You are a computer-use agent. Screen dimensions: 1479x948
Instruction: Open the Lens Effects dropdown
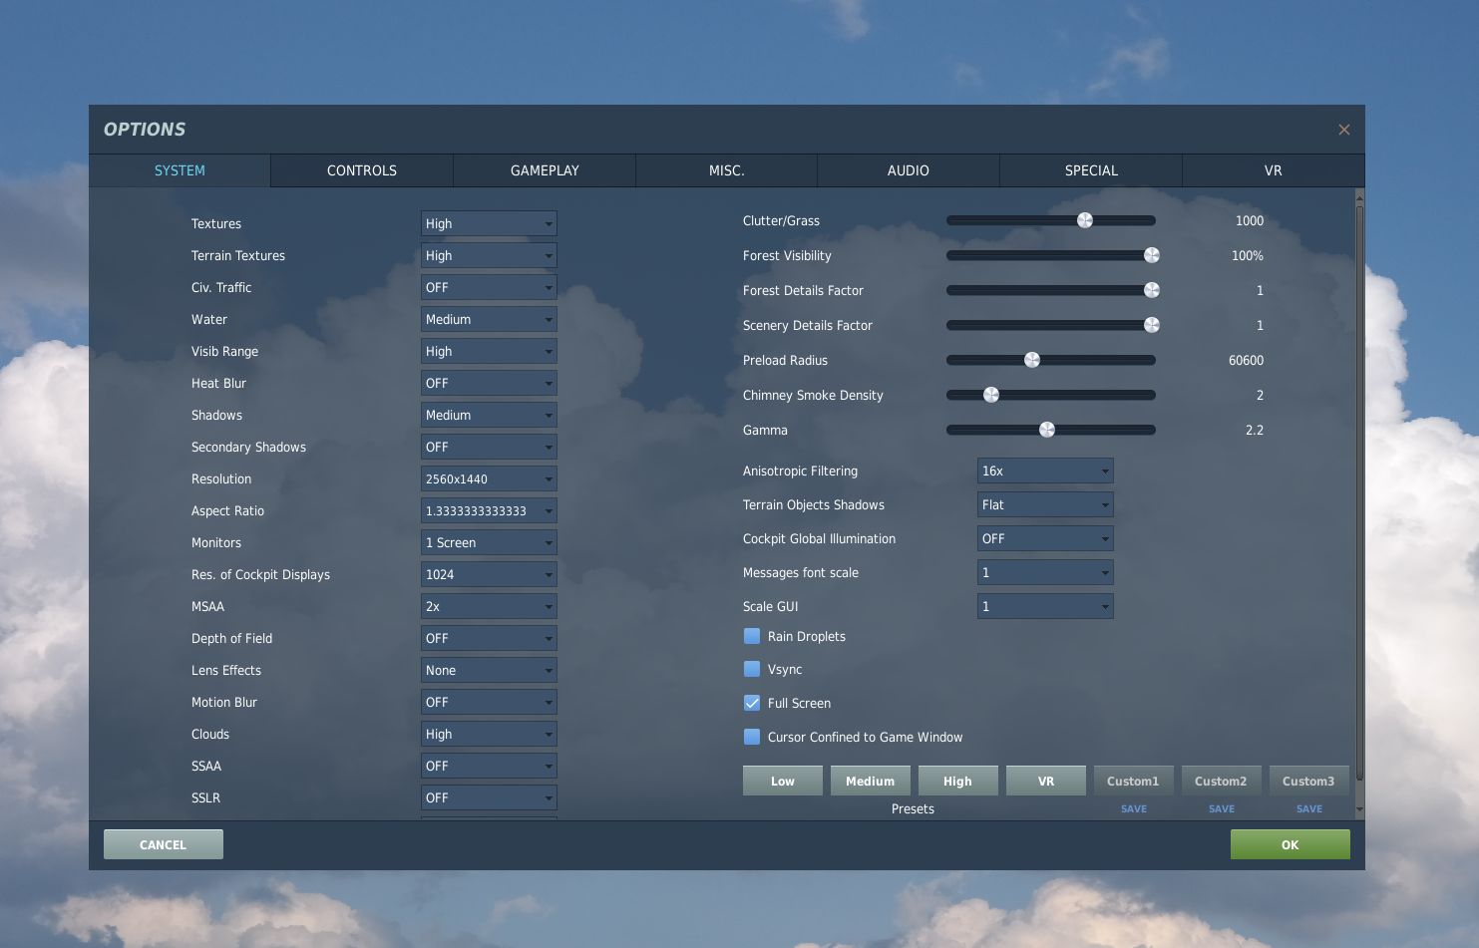coord(489,670)
